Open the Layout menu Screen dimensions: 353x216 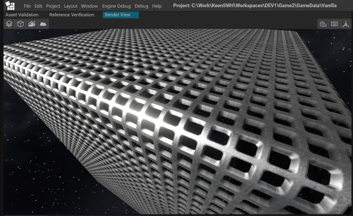pyautogui.click(x=71, y=6)
